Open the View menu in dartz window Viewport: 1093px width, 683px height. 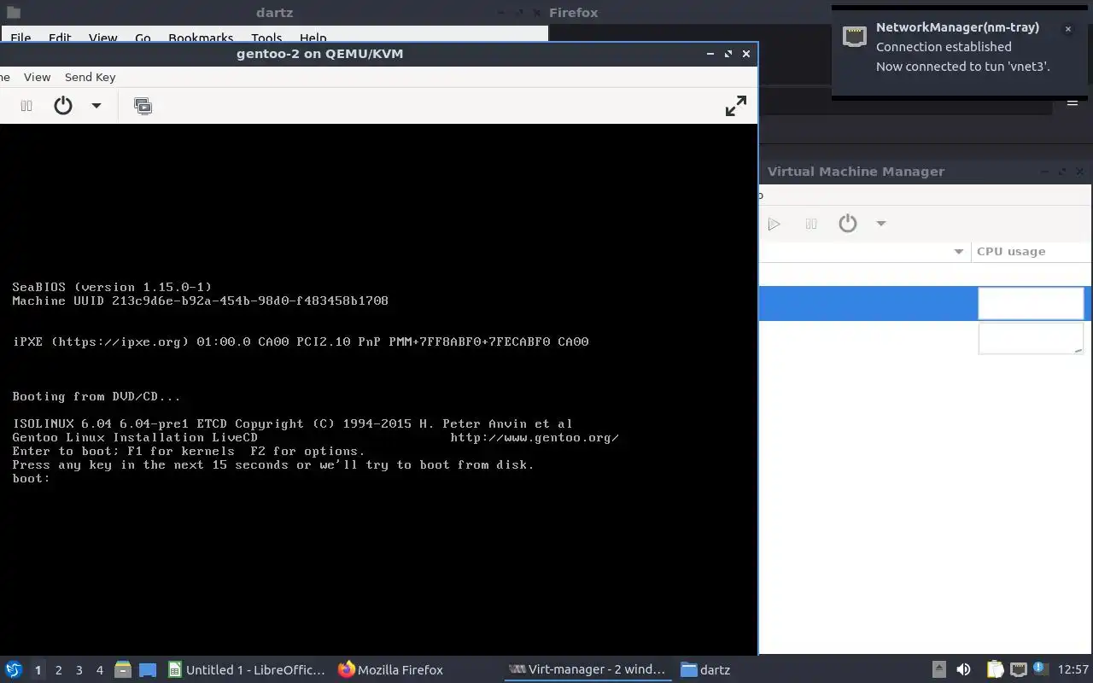[102, 38]
